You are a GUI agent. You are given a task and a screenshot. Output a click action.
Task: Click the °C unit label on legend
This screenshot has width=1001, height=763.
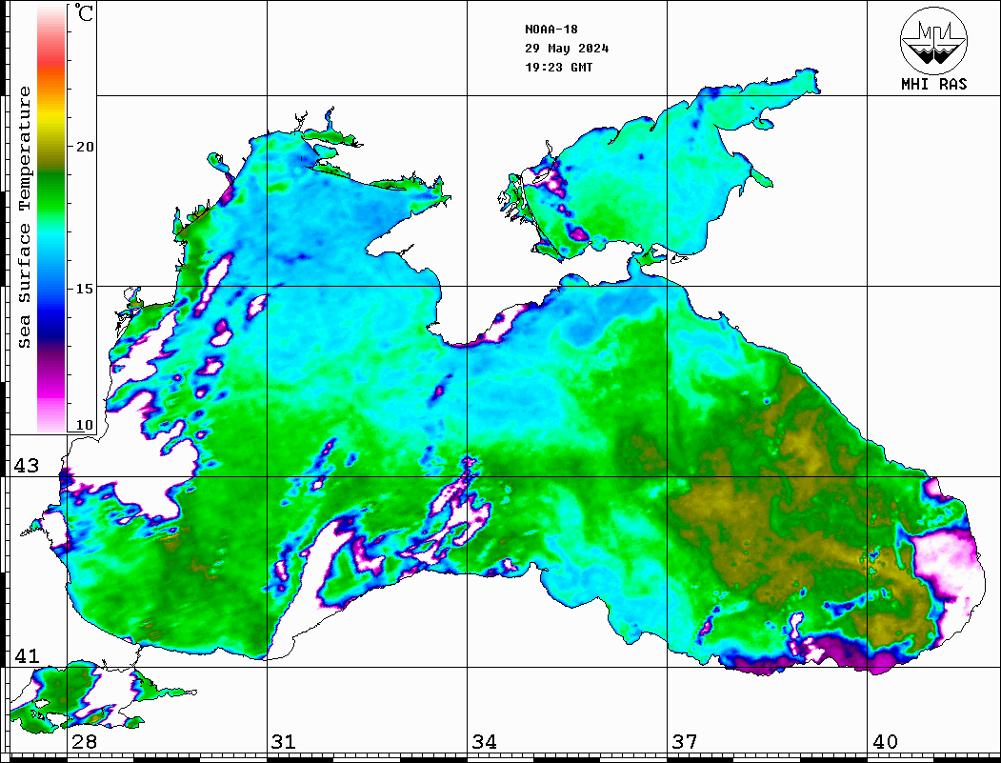[83, 12]
